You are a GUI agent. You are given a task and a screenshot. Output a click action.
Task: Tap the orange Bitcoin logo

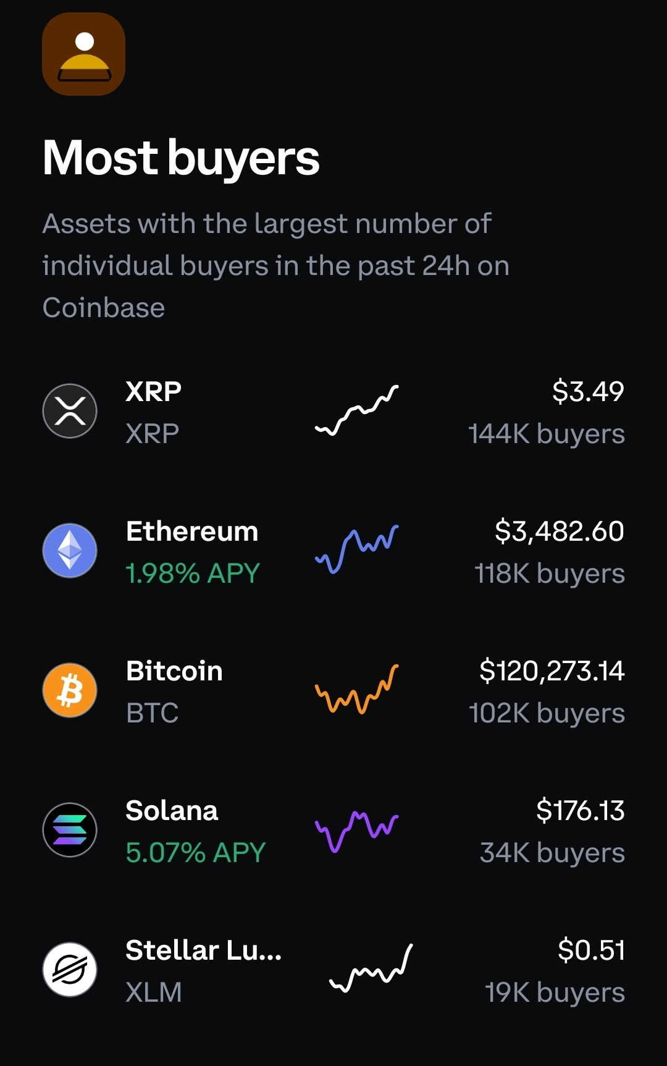click(x=70, y=690)
